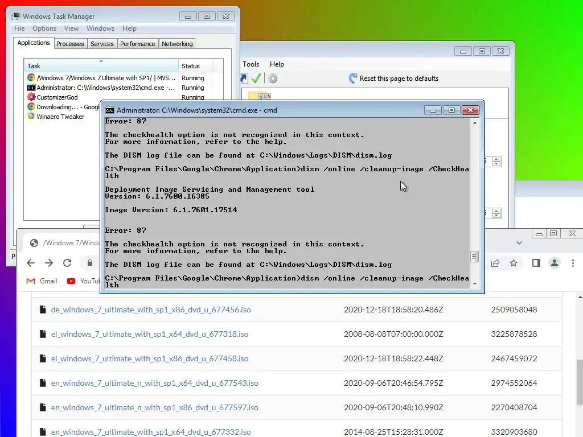The width and height of the screenshot is (583, 437).
Task: Download de_windows_7_ultimate_with_sp1_x86 iso
Action: click(151, 310)
